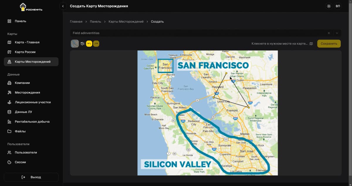
Task: Clear the selected field with the X
Action: pyautogui.click(x=329, y=33)
